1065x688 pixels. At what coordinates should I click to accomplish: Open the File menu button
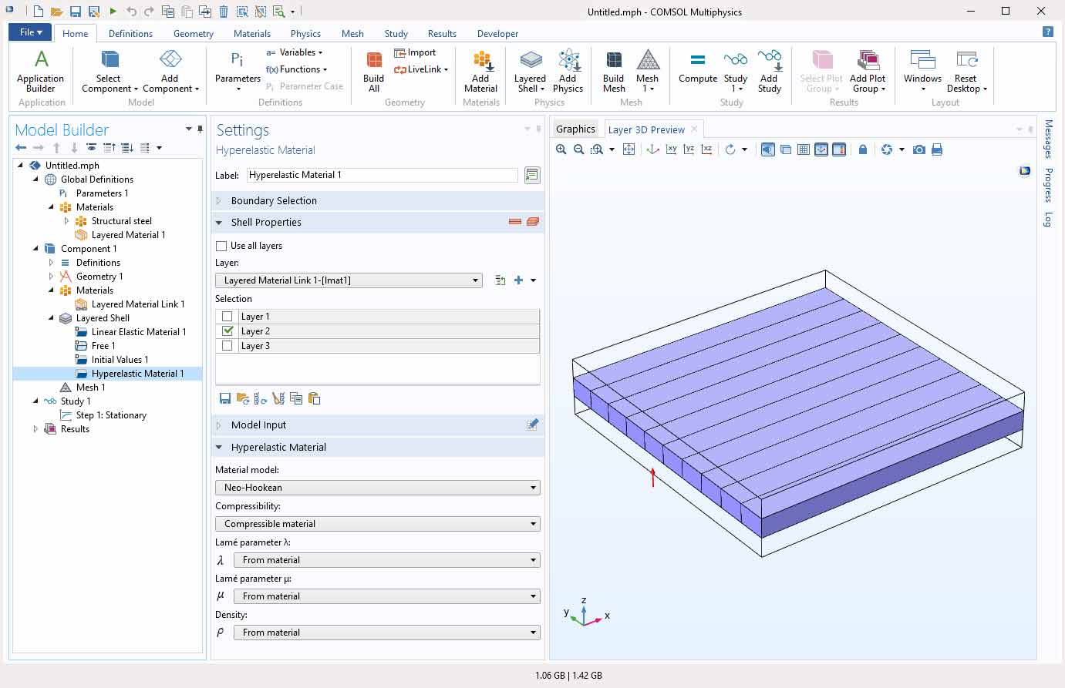(x=30, y=32)
